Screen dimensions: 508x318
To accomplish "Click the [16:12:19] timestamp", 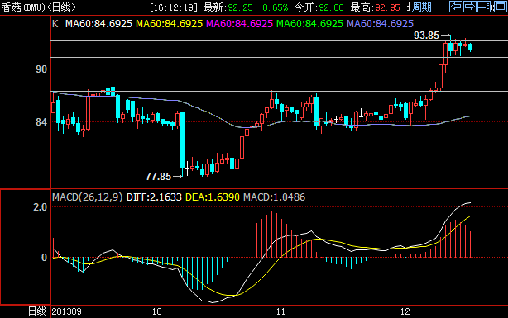I will 174,7.
